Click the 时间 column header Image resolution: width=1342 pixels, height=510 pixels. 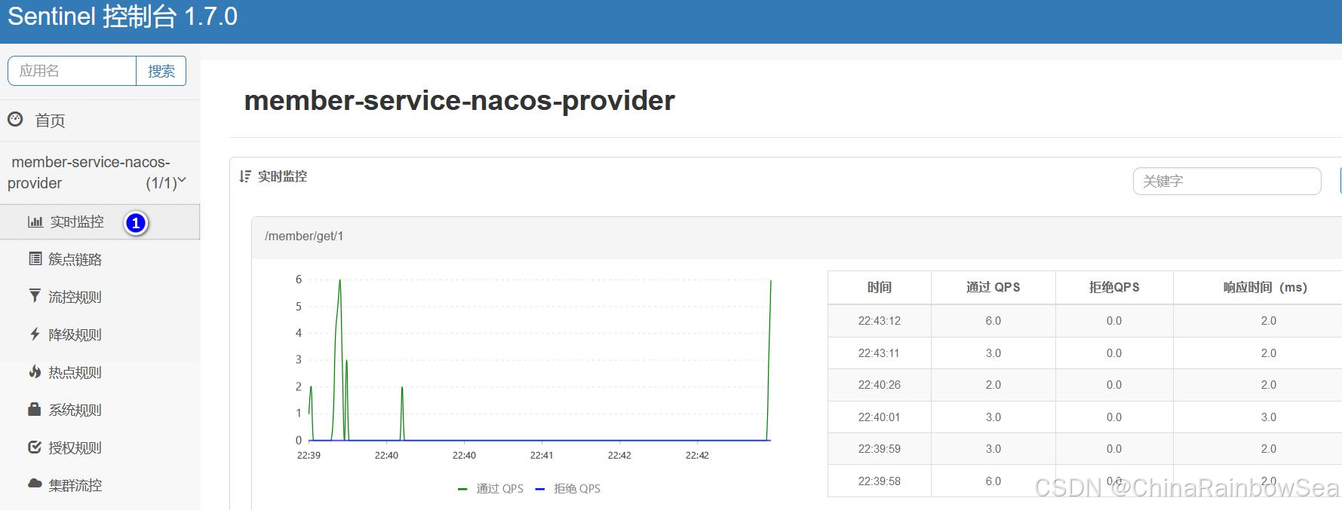(880, 287)
